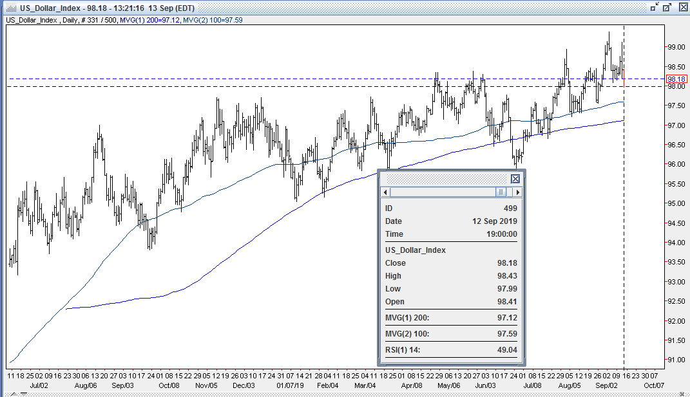Screen dimensions: 690x397
Task: Maximize the US_Dollar_Index chart window
Action: coord(667,7)
